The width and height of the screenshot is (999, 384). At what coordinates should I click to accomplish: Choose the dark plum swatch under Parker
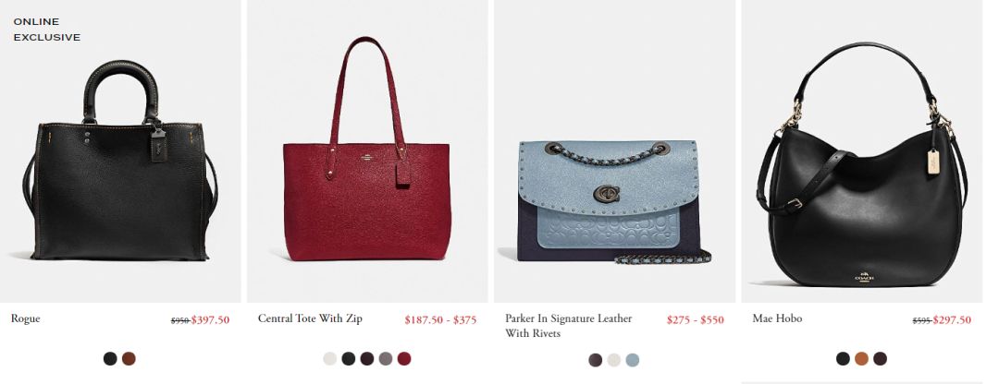click(x=595, y=361)
